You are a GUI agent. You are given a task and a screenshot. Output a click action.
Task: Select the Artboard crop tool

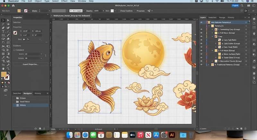tap(3, 65)
